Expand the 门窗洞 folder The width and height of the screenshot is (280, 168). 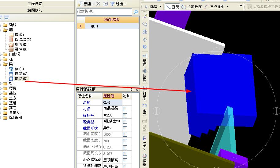coord(1,54)
